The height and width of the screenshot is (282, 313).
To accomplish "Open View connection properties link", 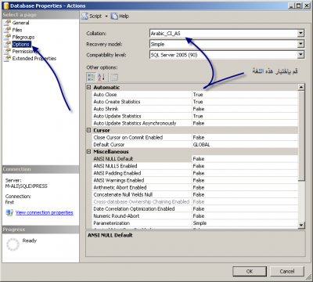I will pos(45,212).
